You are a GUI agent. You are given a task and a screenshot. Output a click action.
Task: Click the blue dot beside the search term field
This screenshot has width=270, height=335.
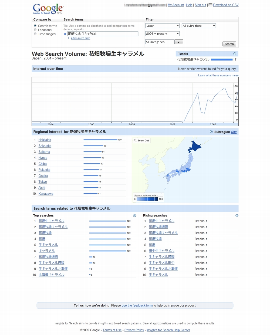click(x=65, y=34)
